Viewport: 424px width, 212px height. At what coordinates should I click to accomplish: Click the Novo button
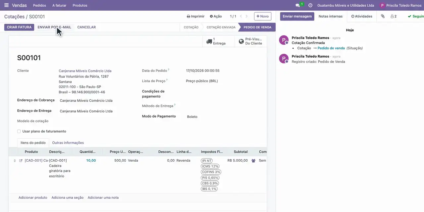click(x=263, y=16)
